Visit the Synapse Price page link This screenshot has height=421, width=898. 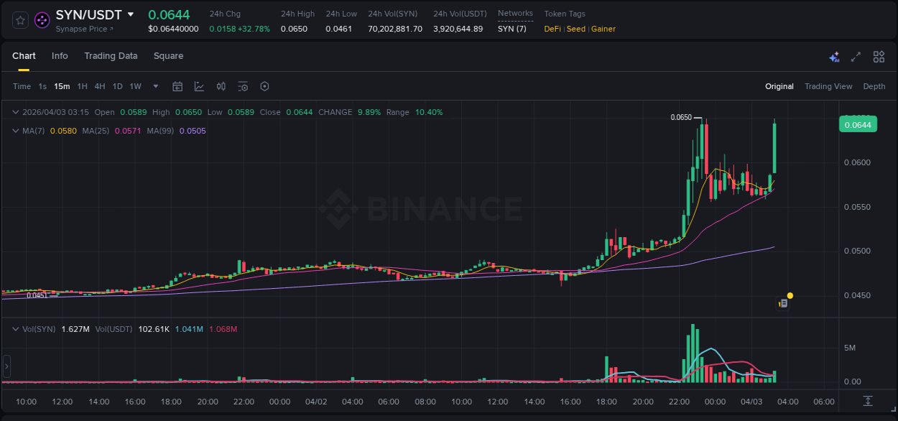pyautogui.click(x=81, y=29)
